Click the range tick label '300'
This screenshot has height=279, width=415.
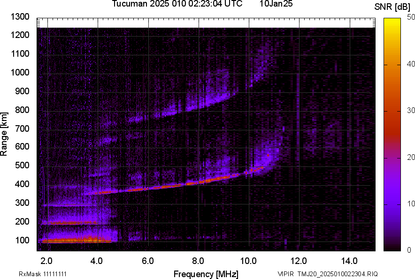point(22,203)
